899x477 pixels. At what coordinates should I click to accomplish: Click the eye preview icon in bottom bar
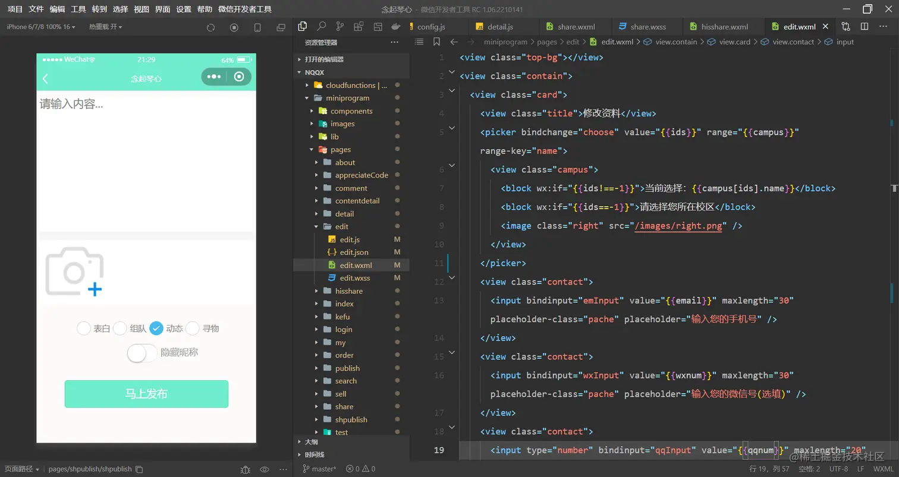(x=265, y=469)
